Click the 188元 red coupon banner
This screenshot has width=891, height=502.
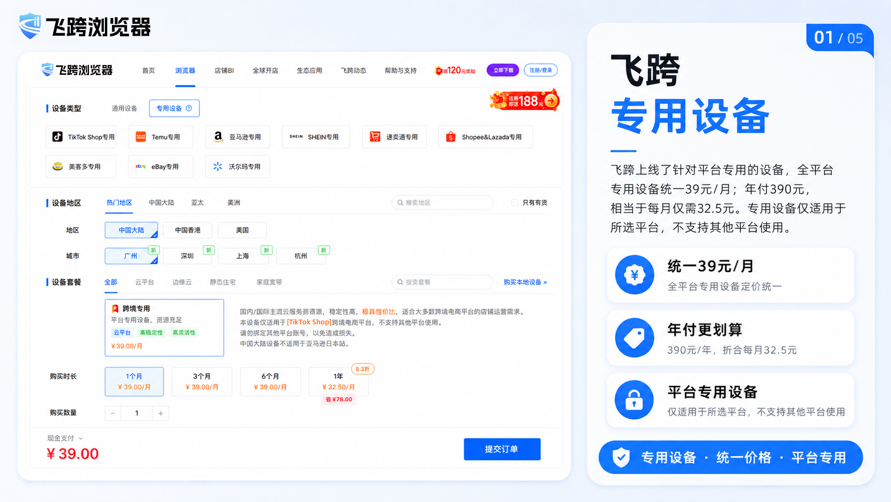[524, 100]
